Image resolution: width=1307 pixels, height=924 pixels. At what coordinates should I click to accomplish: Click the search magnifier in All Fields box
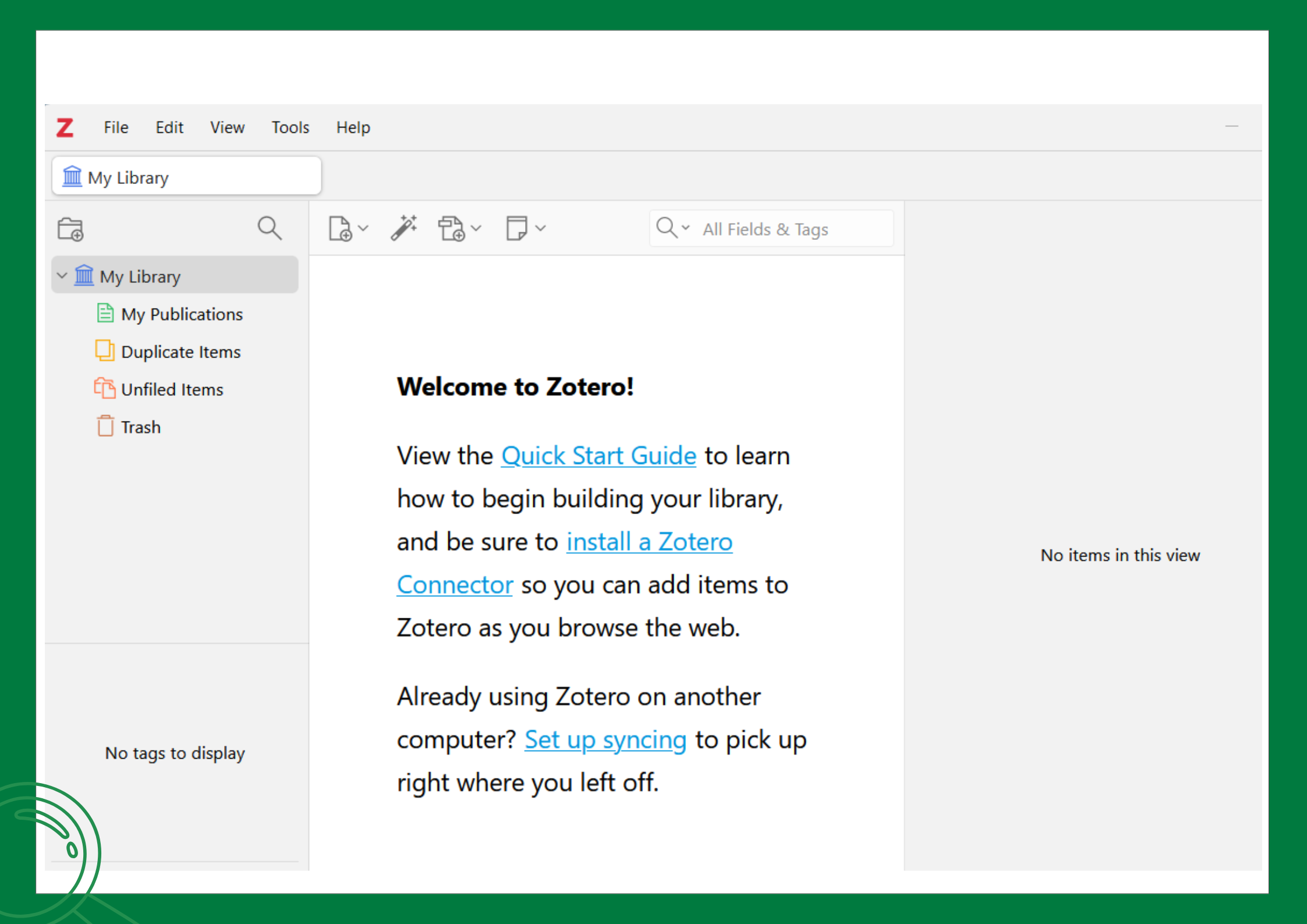(667, 228)
